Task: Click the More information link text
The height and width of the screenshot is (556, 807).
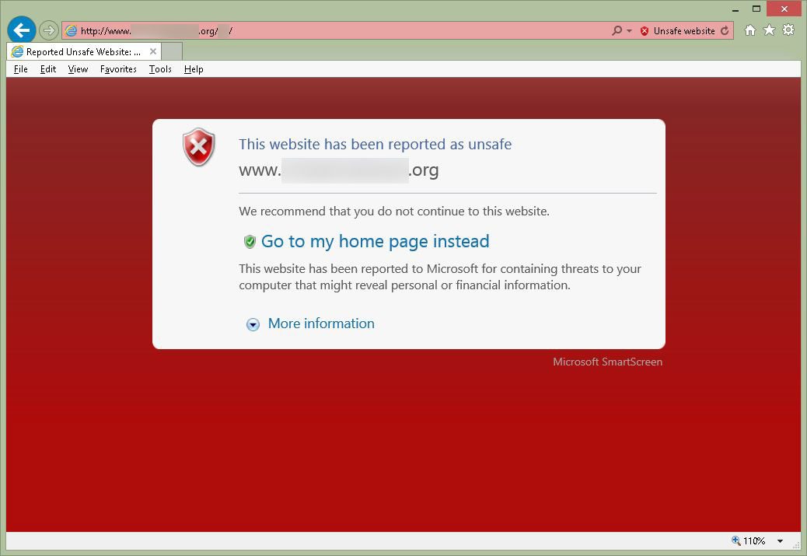Action: click(321, 323)
